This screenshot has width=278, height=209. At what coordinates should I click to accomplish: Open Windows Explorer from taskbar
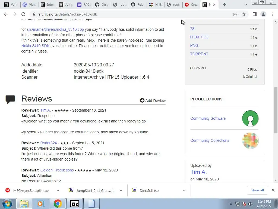(x=24, y=204)
